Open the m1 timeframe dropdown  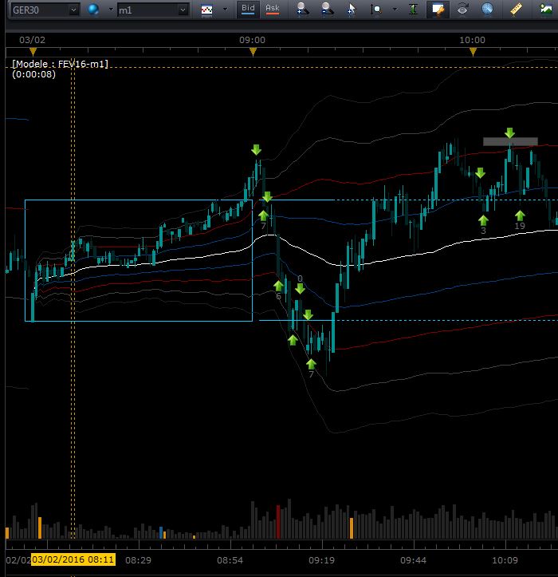pos(152,10)
